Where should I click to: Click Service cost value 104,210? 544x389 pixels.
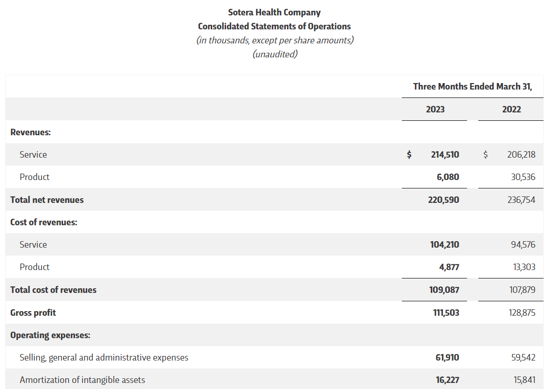tap(444, 245)
